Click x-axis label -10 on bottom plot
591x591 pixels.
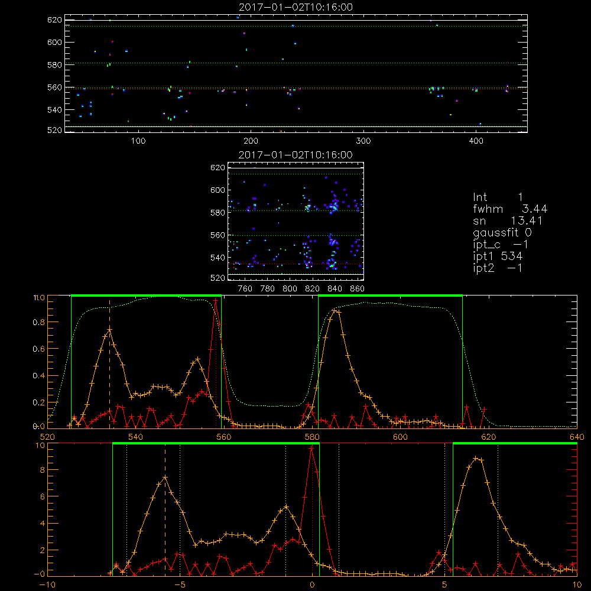coord(47,584)
